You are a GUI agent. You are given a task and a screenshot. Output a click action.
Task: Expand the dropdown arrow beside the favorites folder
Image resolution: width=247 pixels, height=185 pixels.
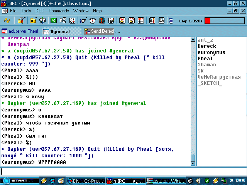pyautogui.click(x=36, y=18)
